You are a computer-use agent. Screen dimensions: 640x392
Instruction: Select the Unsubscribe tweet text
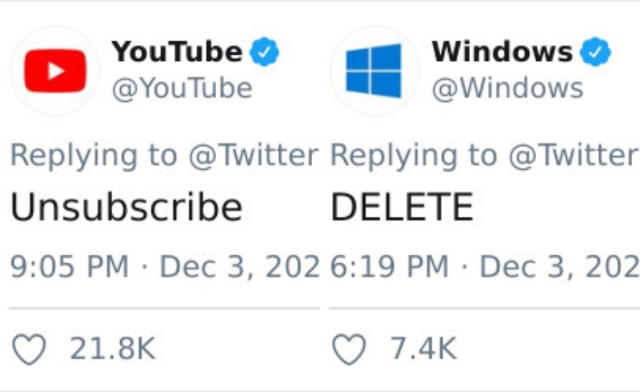(126, 207)
